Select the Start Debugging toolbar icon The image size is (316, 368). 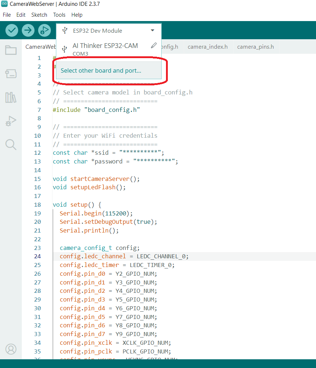[x=44, y=30]
